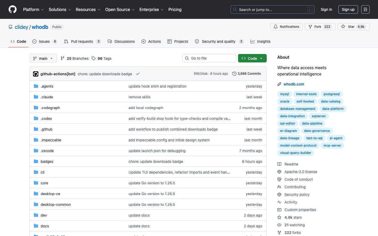Click the folder icon beside badges
The image size is (378, 236).
[x=36, y=161]
